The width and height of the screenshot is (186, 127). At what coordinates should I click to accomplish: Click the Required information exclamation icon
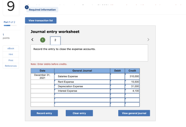(27, 7)
